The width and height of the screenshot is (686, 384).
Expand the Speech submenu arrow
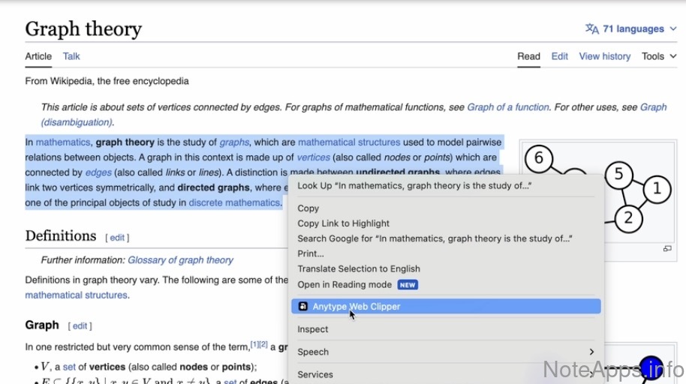591,352
